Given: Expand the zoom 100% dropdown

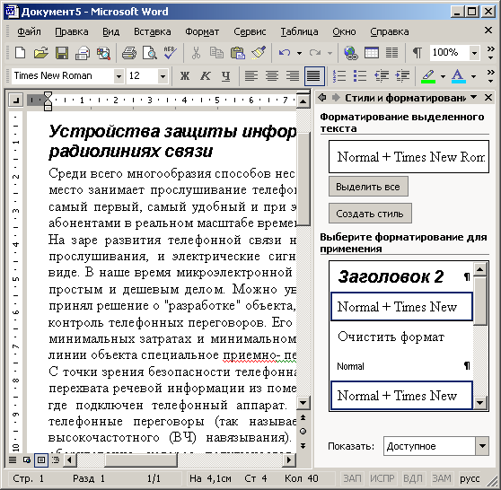Looking at the screenshot, I should tap(474, 53).
